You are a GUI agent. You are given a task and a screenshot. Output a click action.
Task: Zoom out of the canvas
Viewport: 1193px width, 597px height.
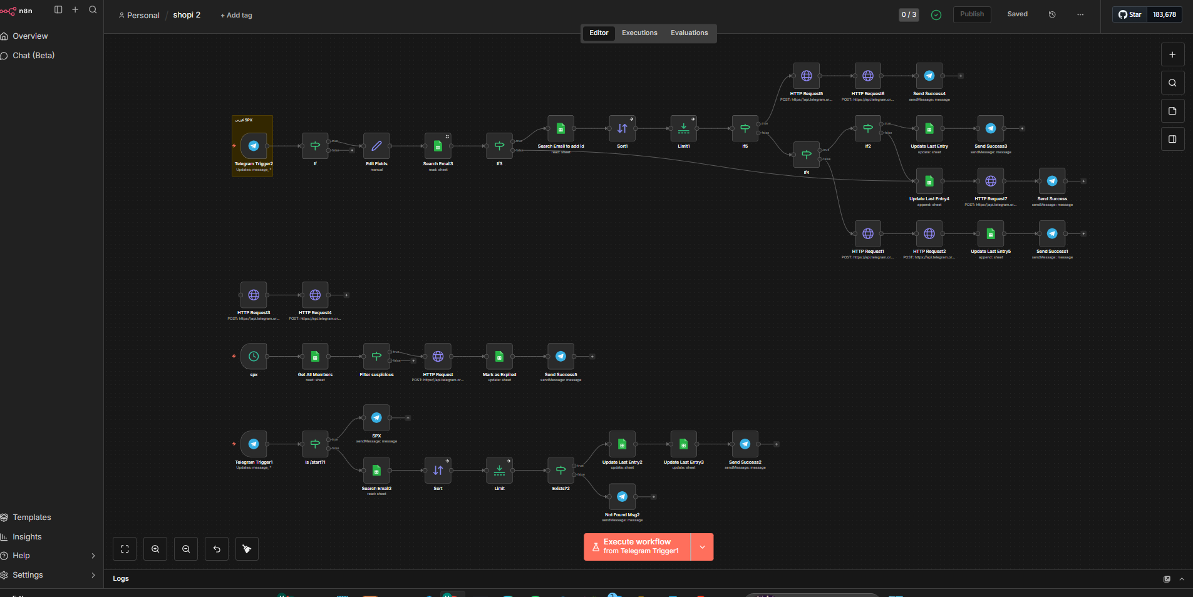click(x=186, y=549)
